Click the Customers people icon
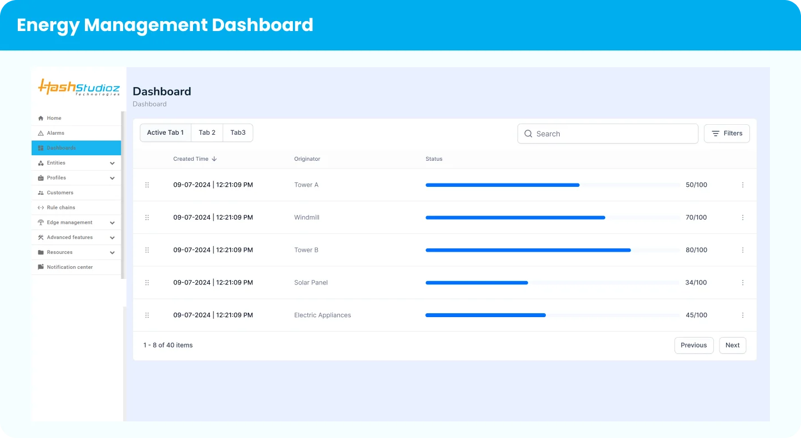This screenshot has width=801, height=438. [40, 193]
